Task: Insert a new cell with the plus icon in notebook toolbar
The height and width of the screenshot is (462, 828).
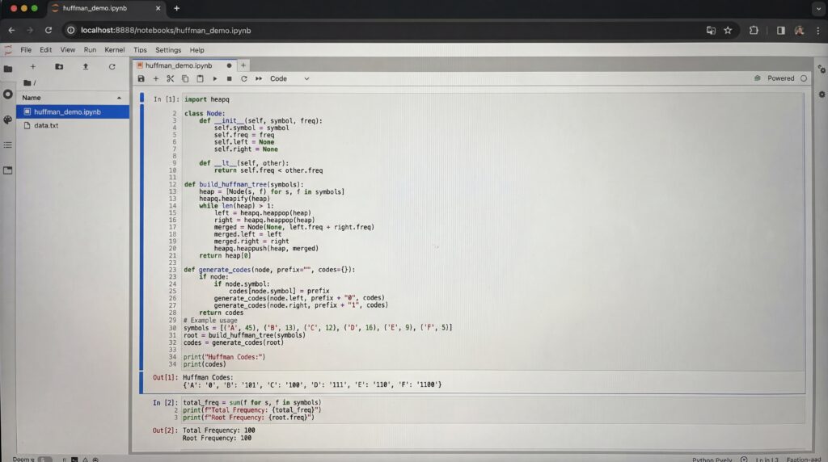Action: (x=156, y=78)
